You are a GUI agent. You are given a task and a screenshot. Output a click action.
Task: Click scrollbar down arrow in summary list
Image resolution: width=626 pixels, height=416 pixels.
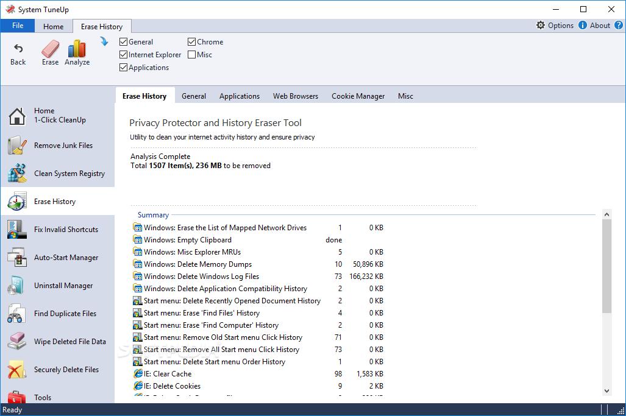[x=606, y=391]
